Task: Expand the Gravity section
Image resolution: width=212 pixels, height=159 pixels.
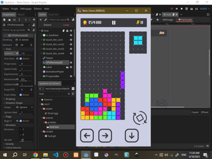Action: click(x=18, y=144)
